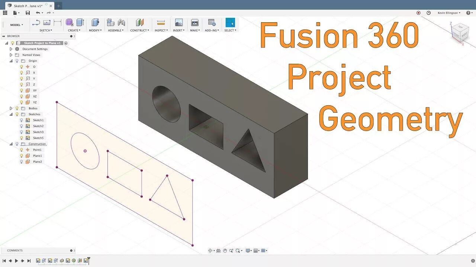Screen dimensions: 476x267
Task: Open the data panel grid icon
Action: [5, 13]
